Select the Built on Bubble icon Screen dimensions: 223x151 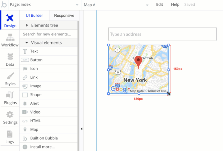pyautogui.click(x=25, y=138)
